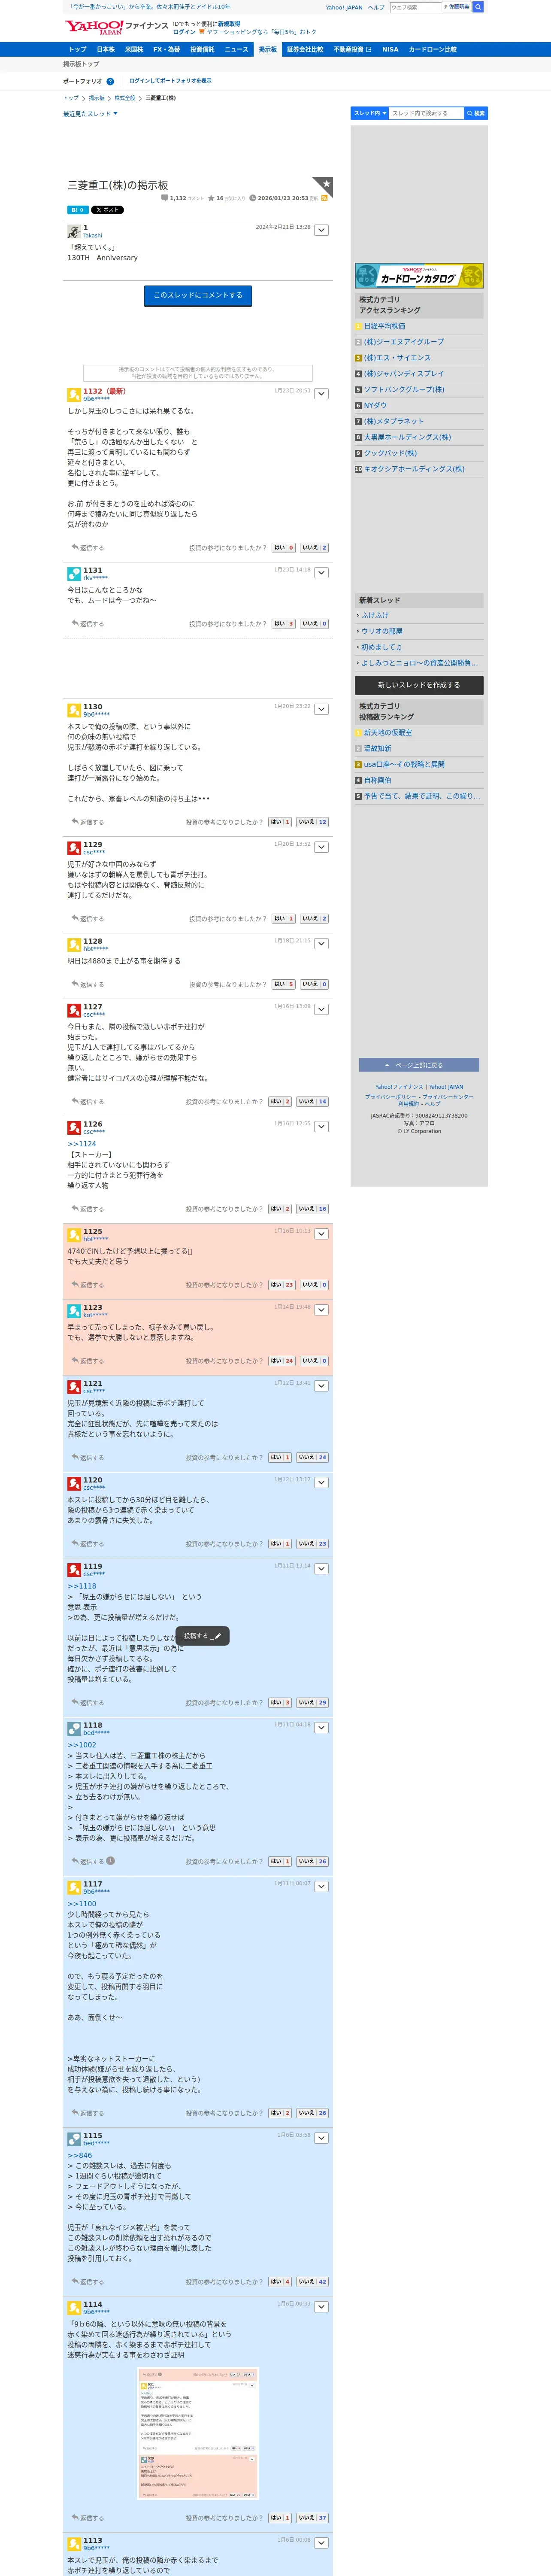Open options chevron on post 1121
The width and height of the screenshot is (551, 2576).
pos(321,1386)
